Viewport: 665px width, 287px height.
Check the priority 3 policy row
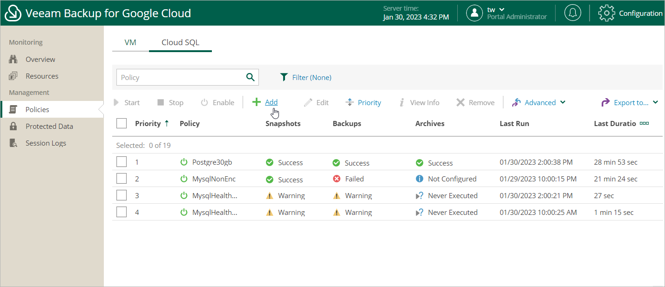pos(122,195)
